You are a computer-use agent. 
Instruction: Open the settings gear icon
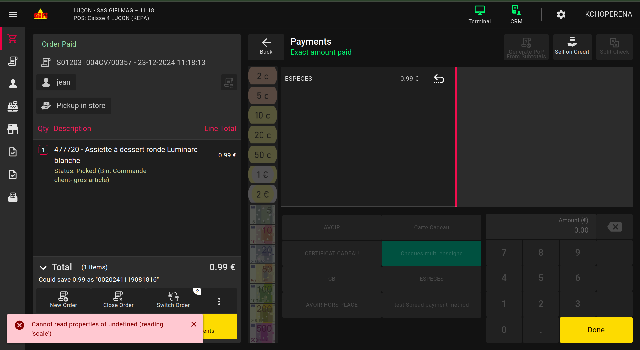(x=561, y=14)
